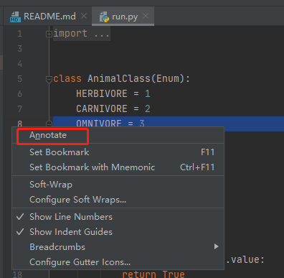Choose Set Bookmark menu entry

point(118,152)
